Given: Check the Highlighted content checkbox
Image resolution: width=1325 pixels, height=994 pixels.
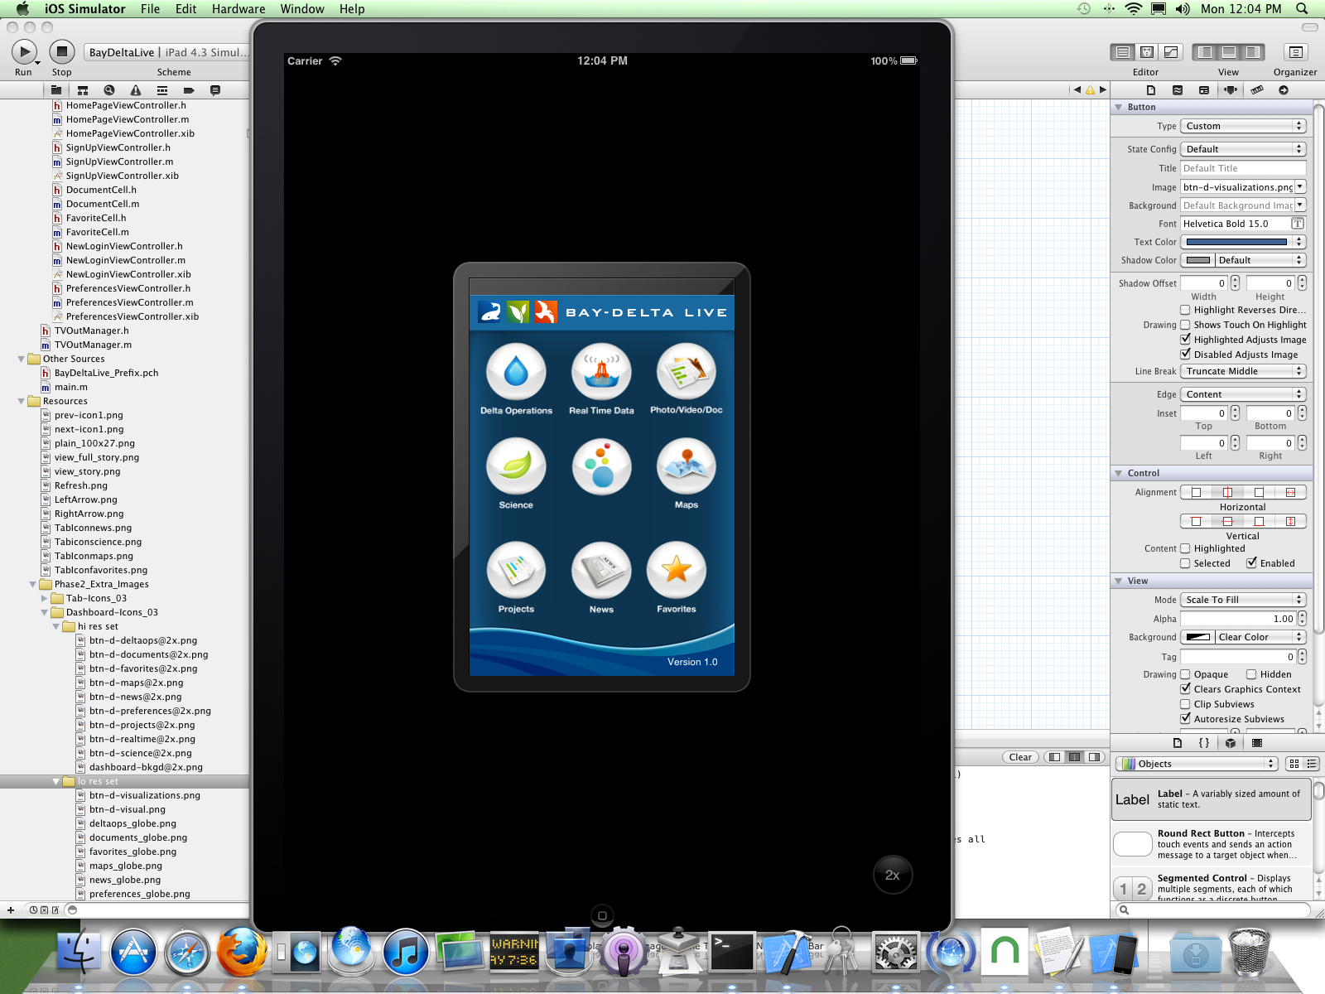Looking at the screenshot, I should 1185,548.
